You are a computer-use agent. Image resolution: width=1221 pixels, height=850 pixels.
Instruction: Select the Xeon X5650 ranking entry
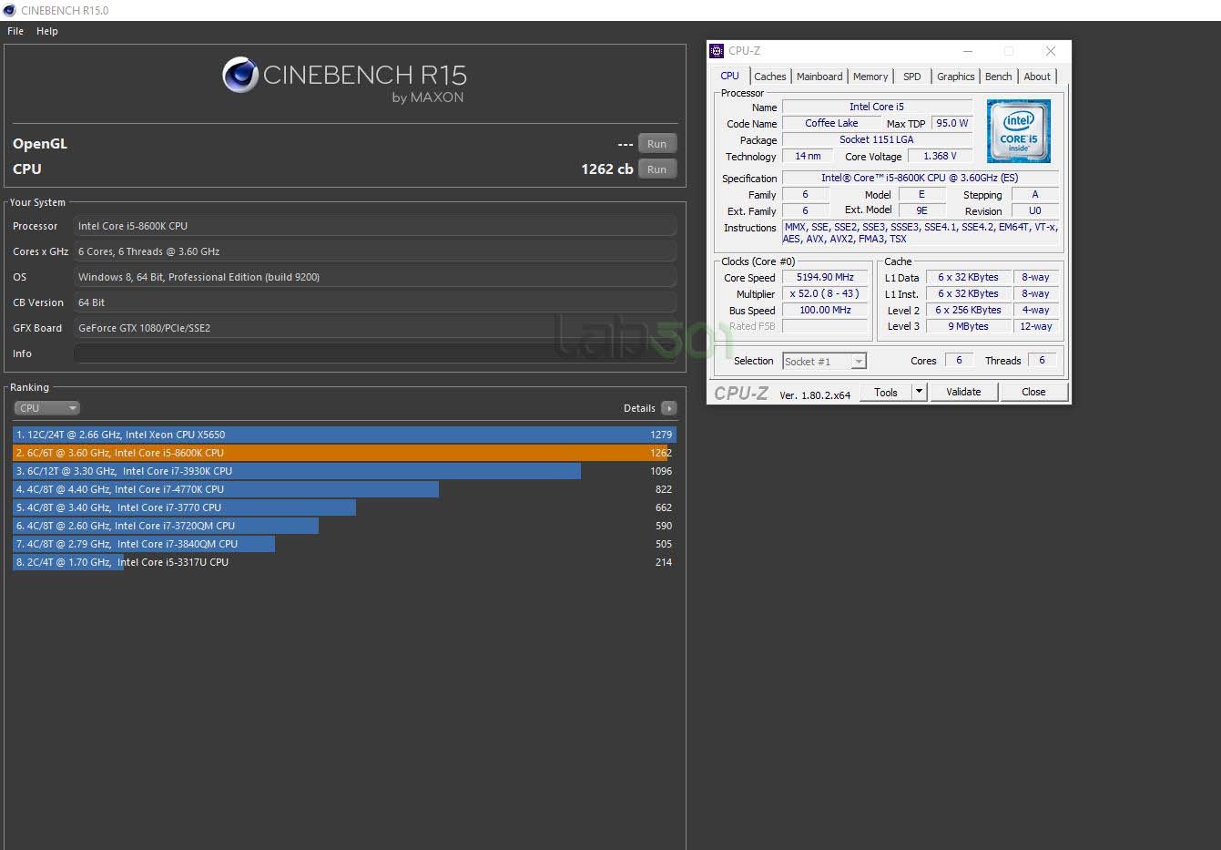point(343,435)
